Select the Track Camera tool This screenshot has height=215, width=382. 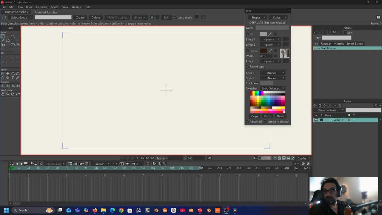tap(3, 86)
